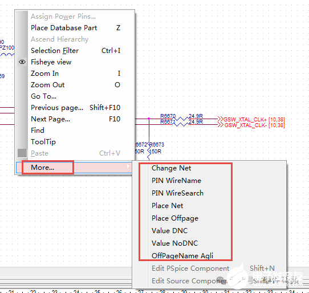Select Previous page... menu entry
Viewport: 309px width, 293px height.
click(75, 108)
